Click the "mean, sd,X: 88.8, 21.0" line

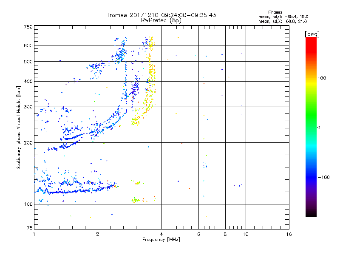click(283, 21)
